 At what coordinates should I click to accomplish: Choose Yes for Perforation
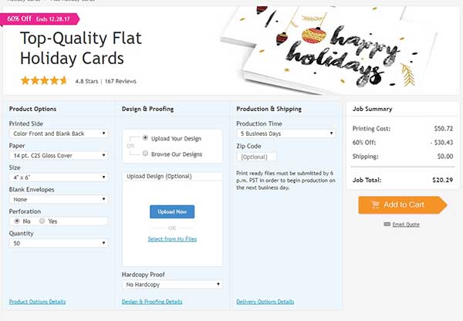click(42, 221)
